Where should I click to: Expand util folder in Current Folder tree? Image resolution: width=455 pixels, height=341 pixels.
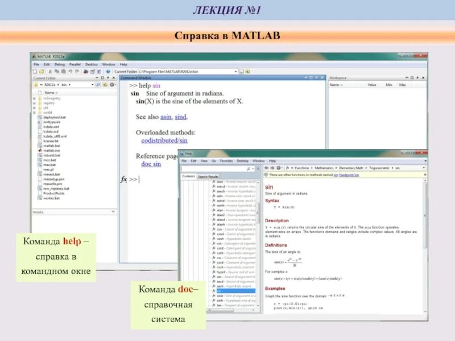[x=34, y=107]
